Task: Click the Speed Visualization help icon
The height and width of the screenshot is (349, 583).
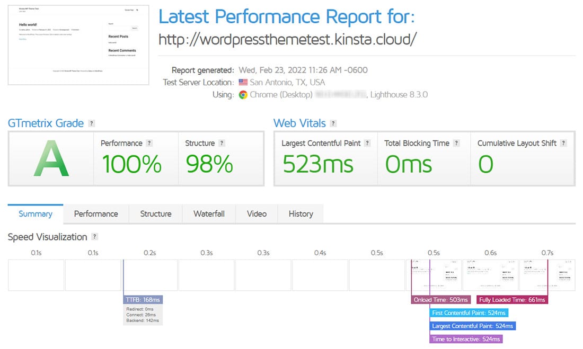Action: (94, 237)
